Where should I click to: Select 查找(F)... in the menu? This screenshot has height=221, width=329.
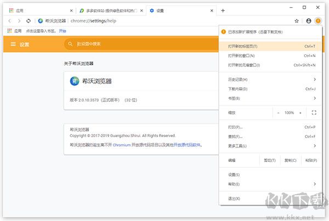click(270, 137)
